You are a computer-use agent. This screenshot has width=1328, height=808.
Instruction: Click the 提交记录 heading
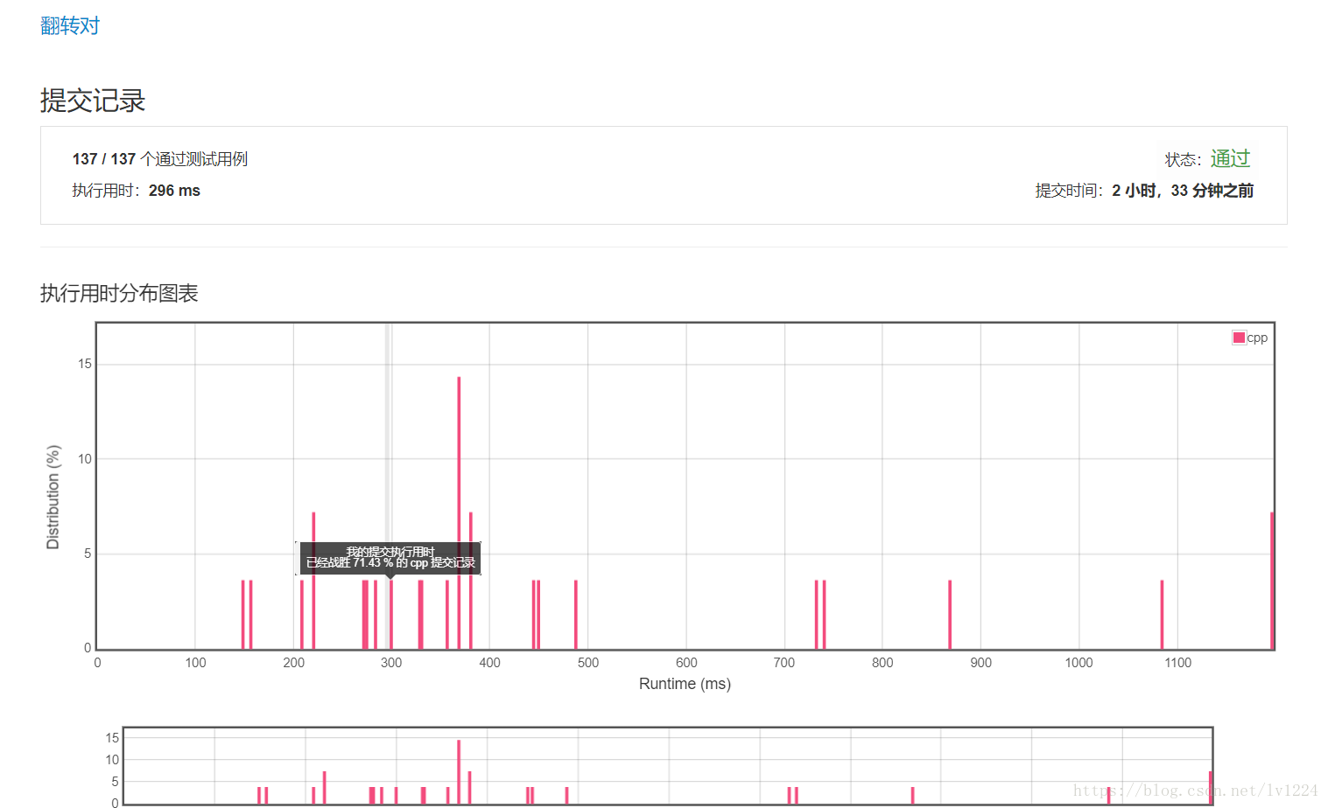pyautogui.click(x=93, y=101)
